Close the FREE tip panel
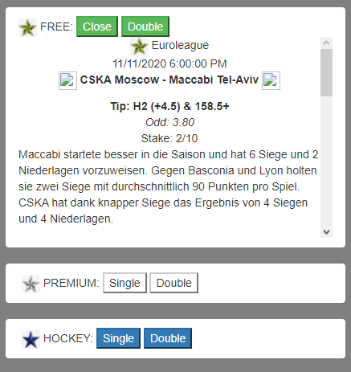The image size is (351, 372). (97, 27)
